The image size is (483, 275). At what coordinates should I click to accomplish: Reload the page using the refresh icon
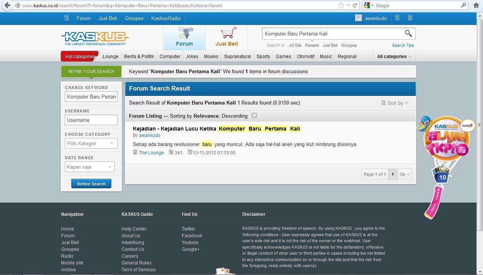pyautogui.click(x=355, y=5)
